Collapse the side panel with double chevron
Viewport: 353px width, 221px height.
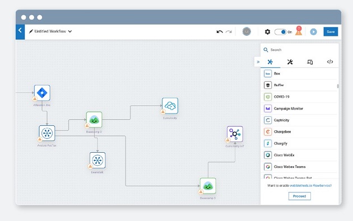(x=258, y=62)
